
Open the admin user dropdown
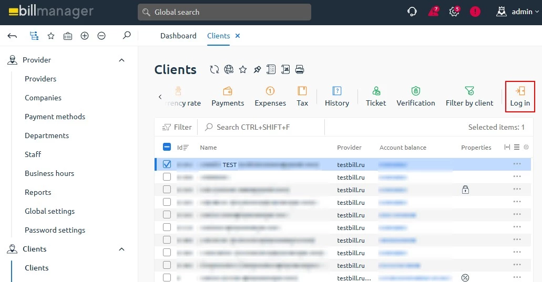pyautogui.click(x=518, y=12)
